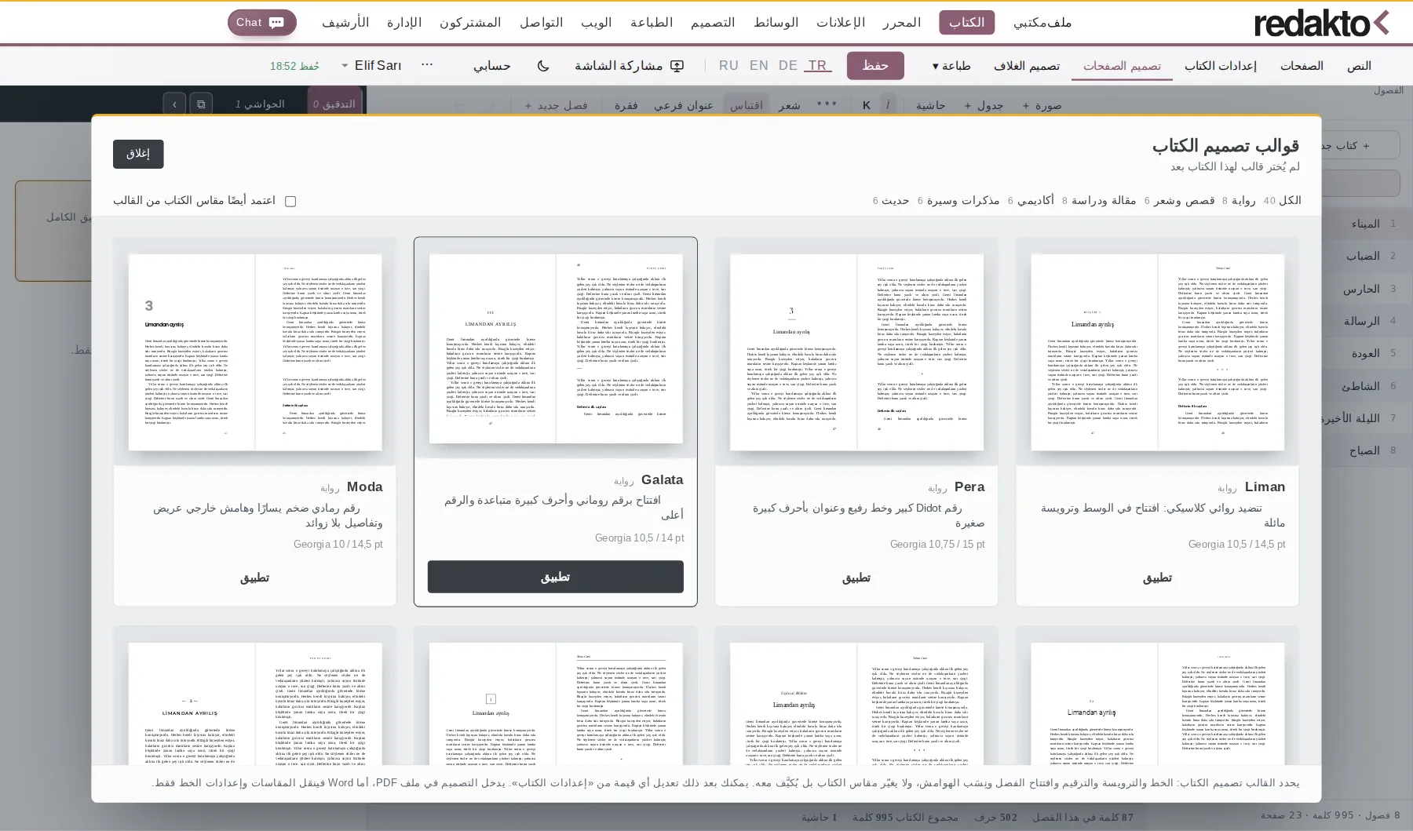Click the screen sharing monitor icon
The width and height of the screenshot is (1413, 831).
pyautogui.click(x=677, y=66)
